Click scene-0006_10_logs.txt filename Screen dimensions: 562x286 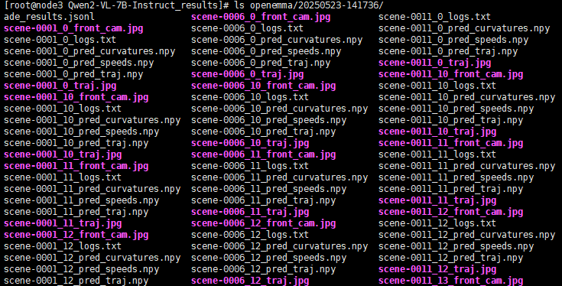250,97
